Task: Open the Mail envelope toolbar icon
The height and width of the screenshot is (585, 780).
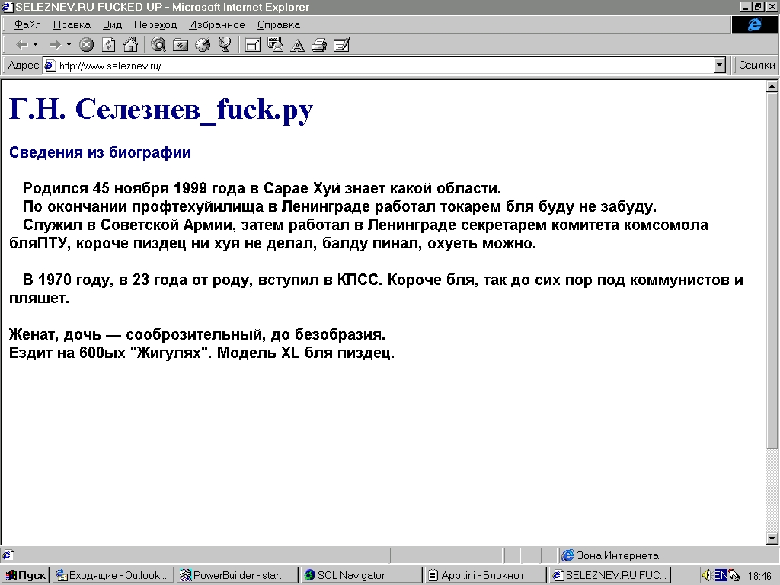Action: pos(275,45)
